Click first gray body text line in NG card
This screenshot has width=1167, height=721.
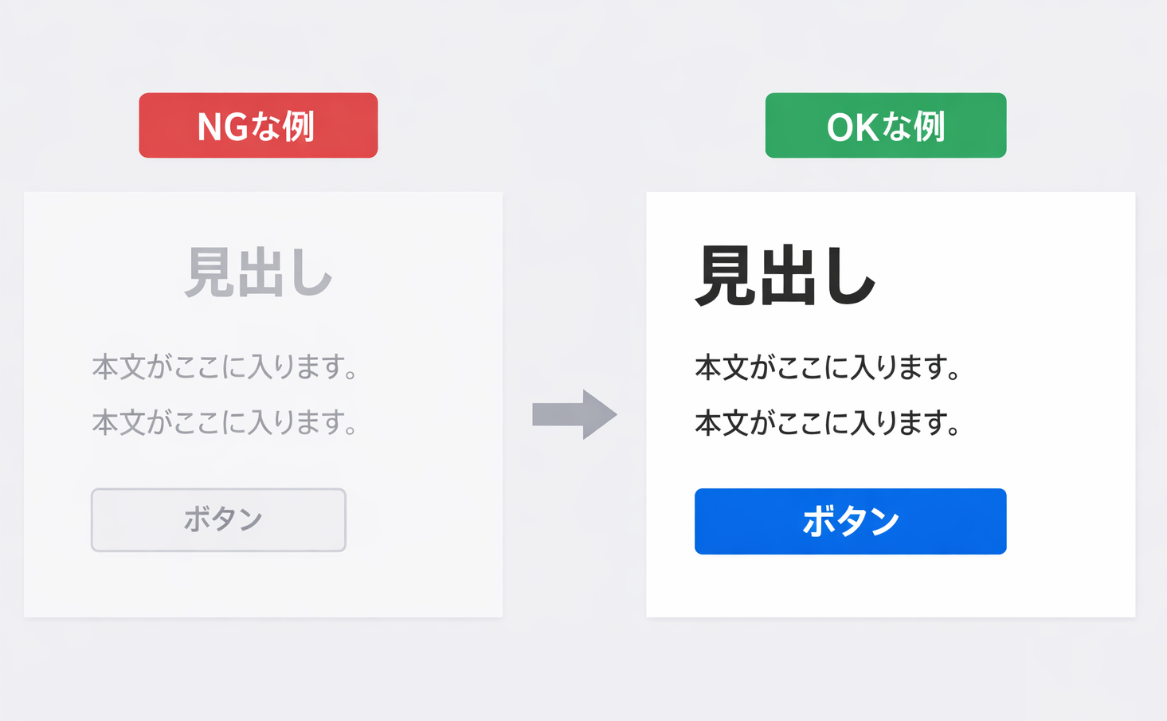pyautogui.click(x=225, y=367)
